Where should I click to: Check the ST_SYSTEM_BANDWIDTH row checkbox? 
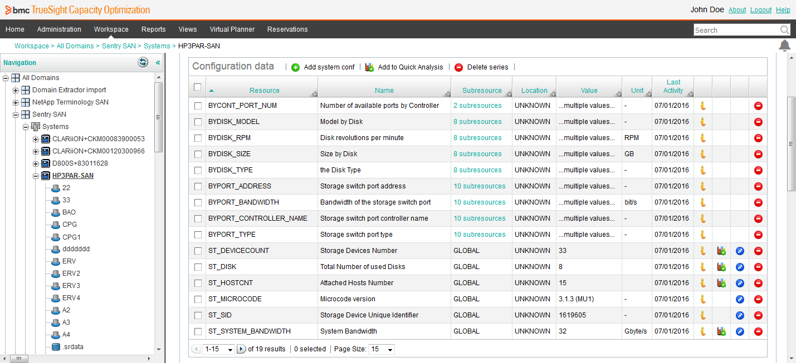tap(198, 331)
